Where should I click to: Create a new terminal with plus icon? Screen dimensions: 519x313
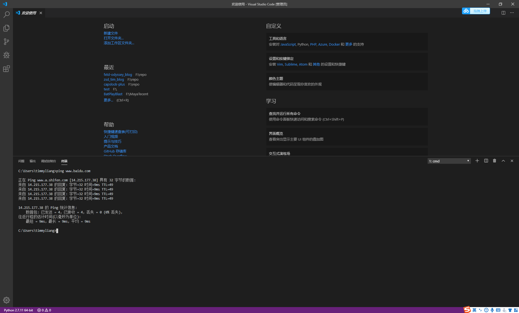click(477, 161)
